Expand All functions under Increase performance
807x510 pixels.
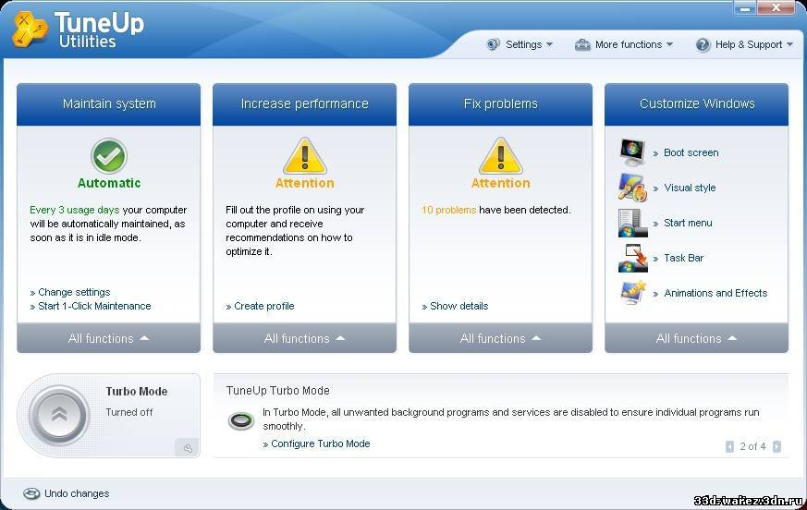pyautogui.click(x=305, y=338)
